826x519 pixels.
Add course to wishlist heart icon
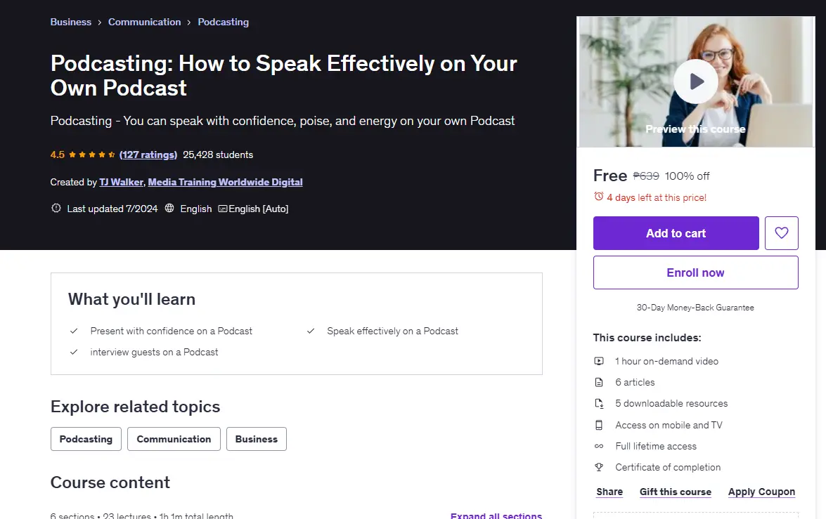click(x=781, y=233)
